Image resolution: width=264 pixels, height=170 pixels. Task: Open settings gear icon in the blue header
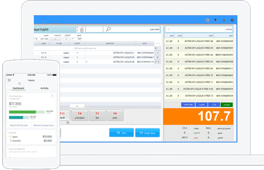click(x=224, y=20)
